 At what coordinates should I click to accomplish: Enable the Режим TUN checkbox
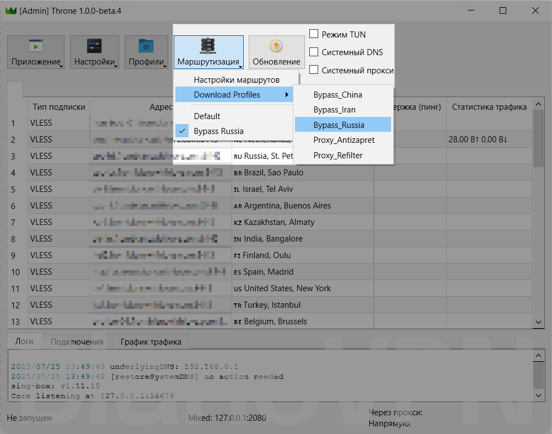tap(314, 34)
